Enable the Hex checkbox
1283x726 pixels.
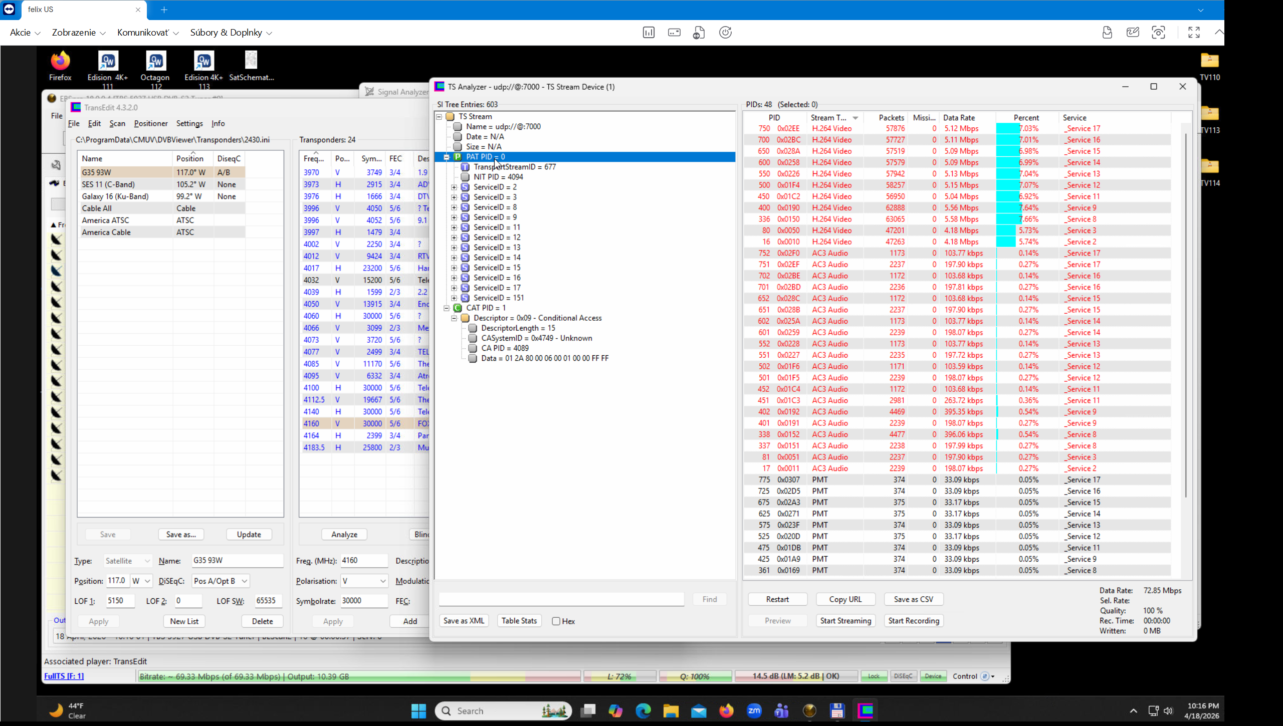(556, 621)
